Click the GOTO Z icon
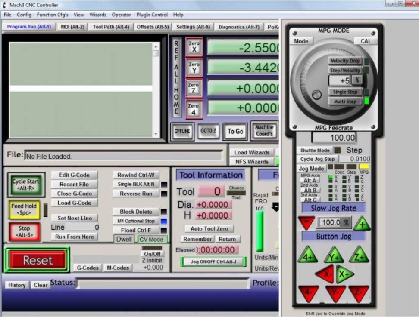The width and height of the screenshot is (419, 317). [208, 131]
